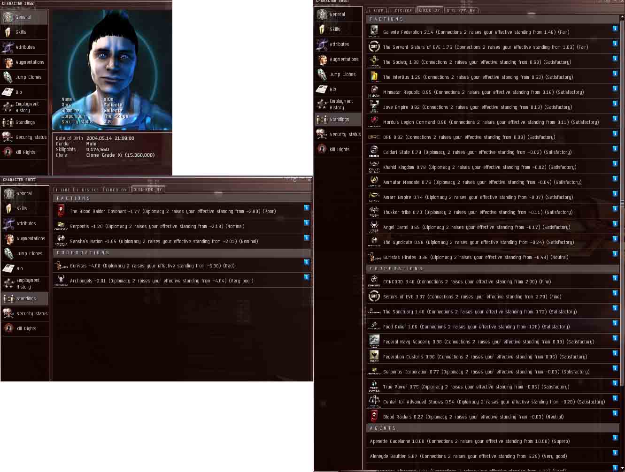Show info for agent Apenette Cadelanne
The width and height of the screenshot is (625, 472).
[615, 437]
